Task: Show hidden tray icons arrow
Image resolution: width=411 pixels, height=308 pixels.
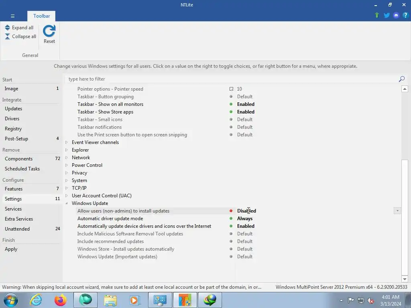Action: [341, 300]
